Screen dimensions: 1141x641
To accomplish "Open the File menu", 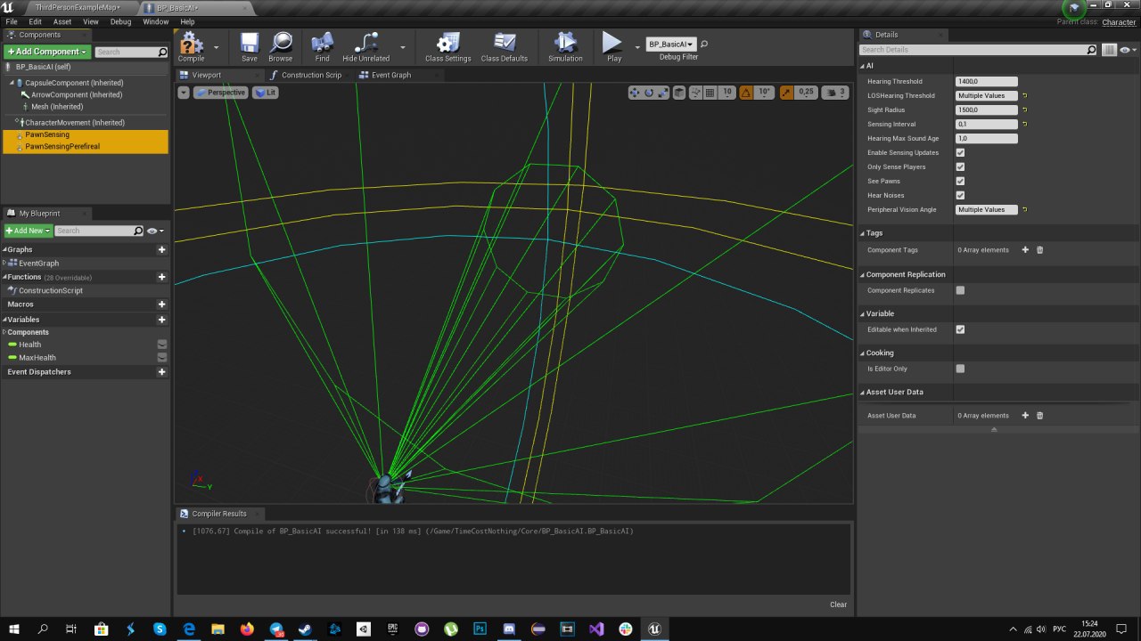I will [x=12, y=21].
